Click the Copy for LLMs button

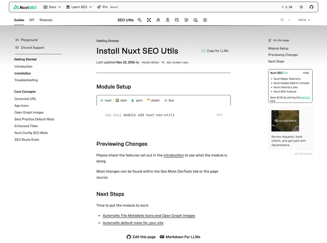[x=215, y=51]
